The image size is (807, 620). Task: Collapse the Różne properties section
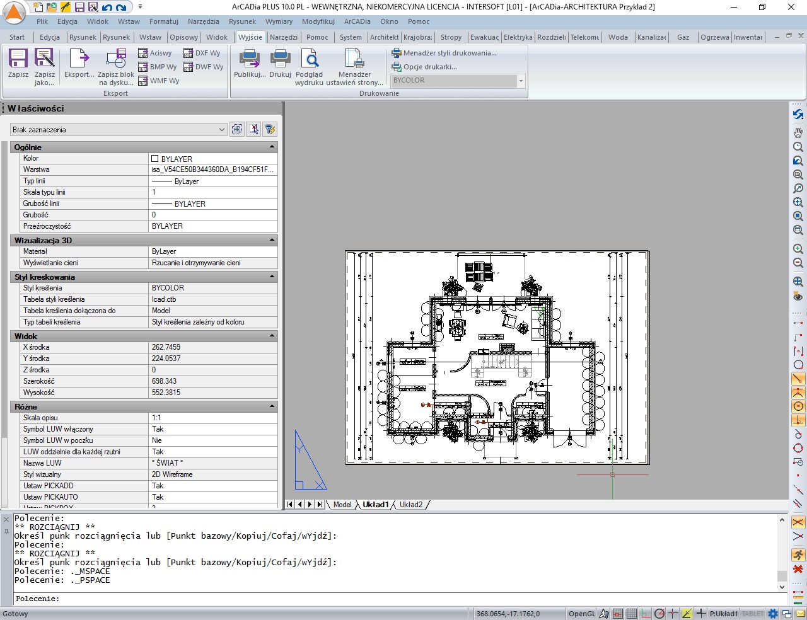(x=272, y=406)
